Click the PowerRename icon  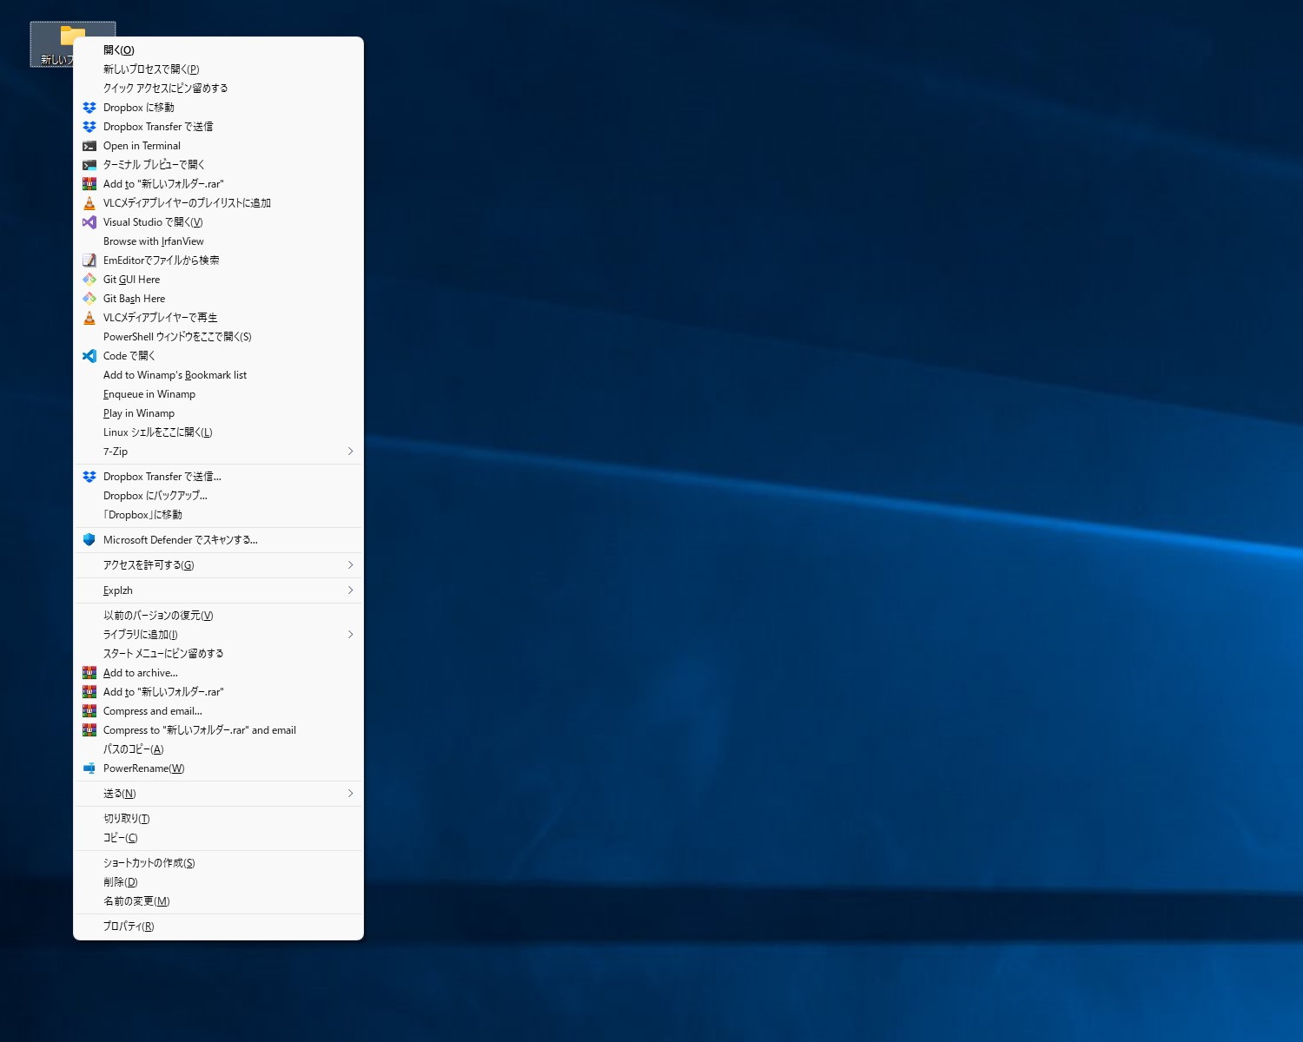click(x=89, y=768)
